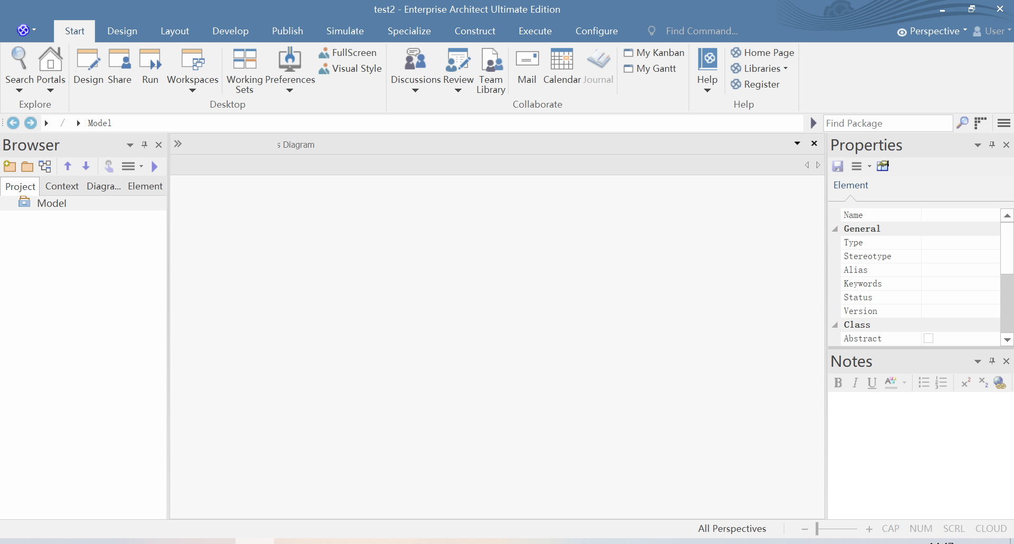Screen dimensions: 1014x544
Task: Apply subscript in Notes toolbar
Action: [x=983, y=383]
